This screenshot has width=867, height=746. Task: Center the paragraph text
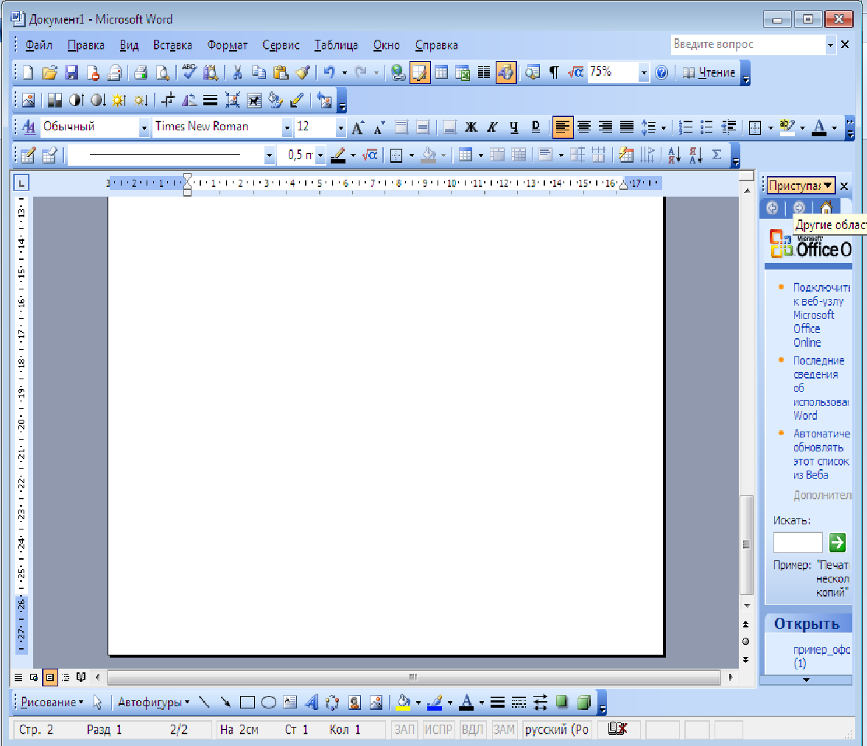coord(584,127)
